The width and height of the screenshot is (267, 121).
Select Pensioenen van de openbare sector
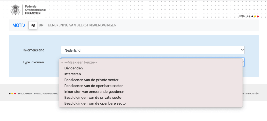click(x=94, y=86)
